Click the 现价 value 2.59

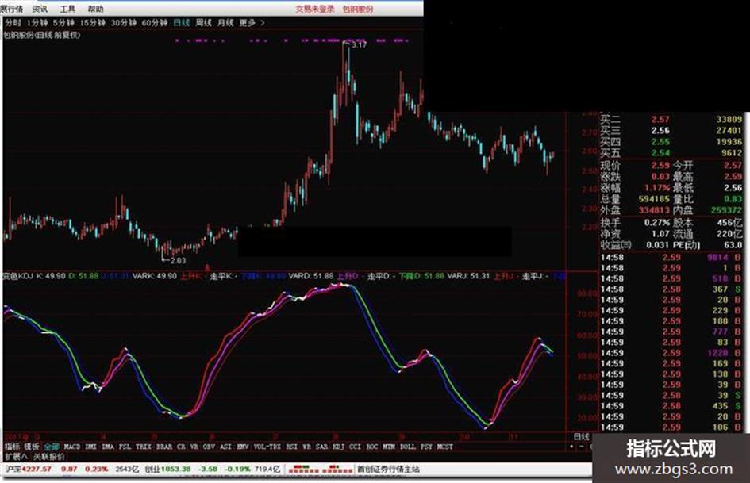coord(660,165)
